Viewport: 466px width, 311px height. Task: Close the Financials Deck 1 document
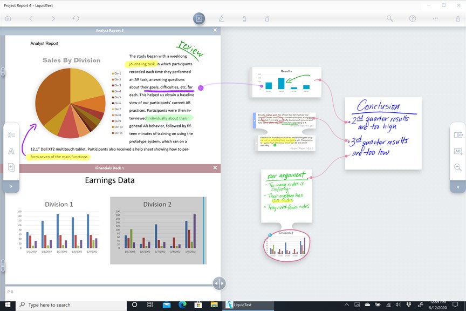(215, 168)
